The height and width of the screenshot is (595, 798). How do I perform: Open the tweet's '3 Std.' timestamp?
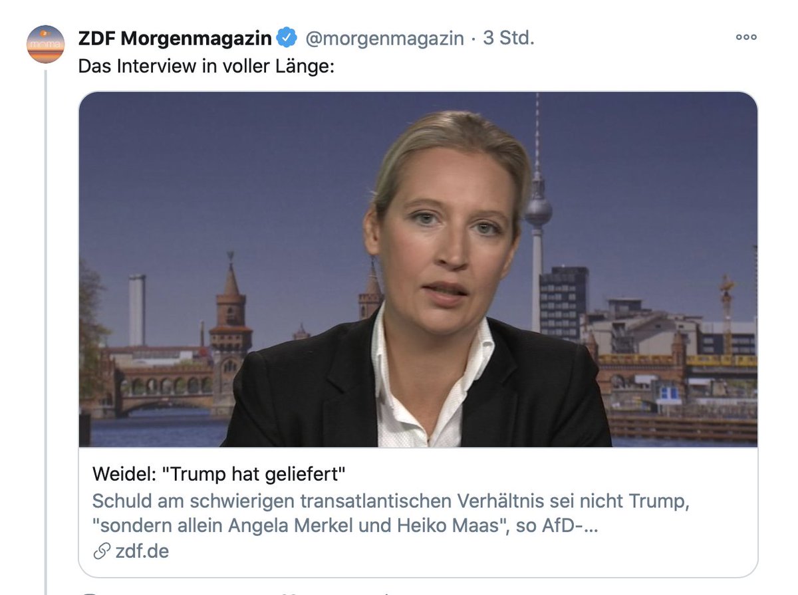[509, 38]
